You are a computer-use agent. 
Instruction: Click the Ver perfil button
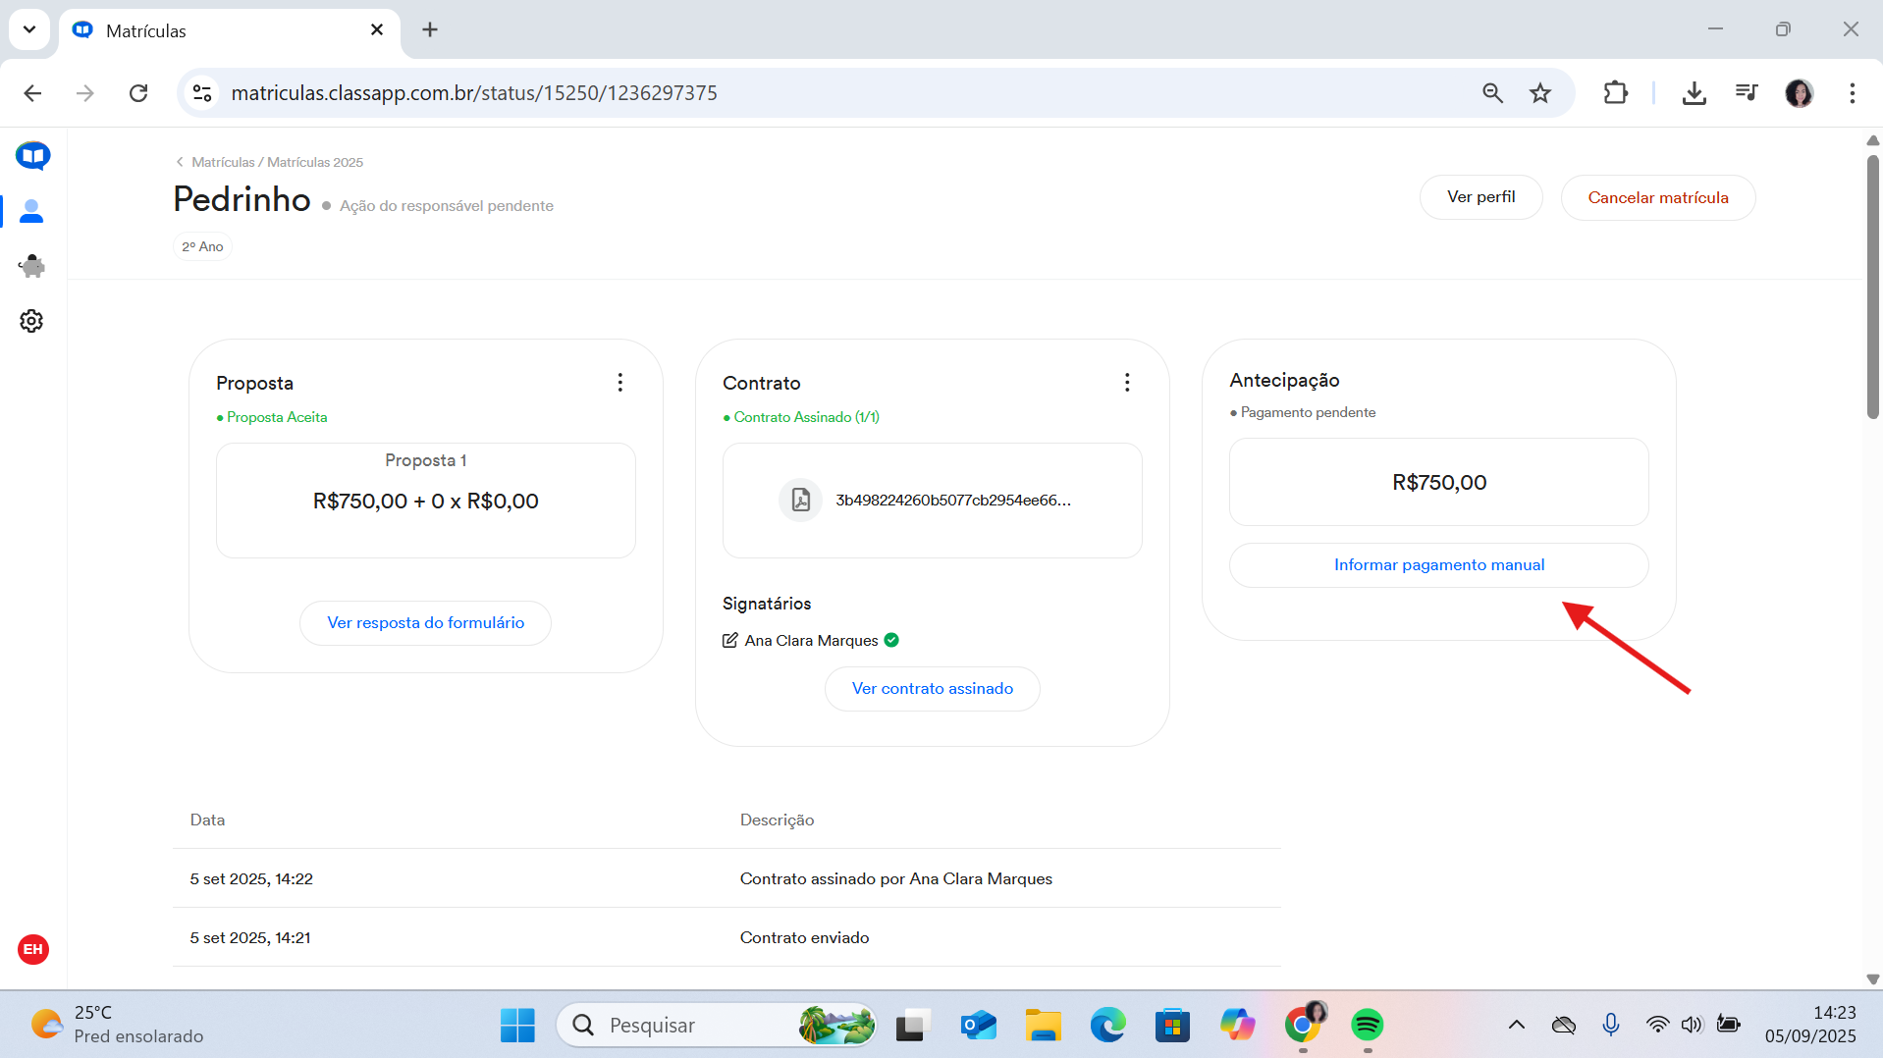(1480, 197)
